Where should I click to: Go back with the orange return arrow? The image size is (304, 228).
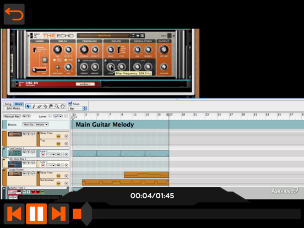[14, 14]
